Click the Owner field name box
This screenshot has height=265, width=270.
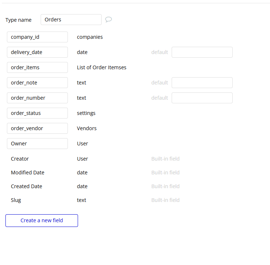(x=37, y=144)
